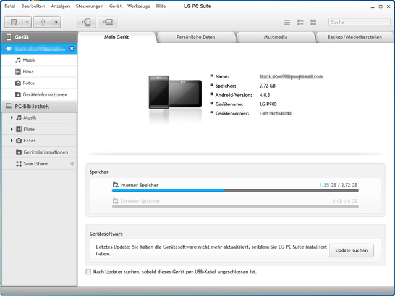Maximize the LG PC Suite window

point(380,7)
